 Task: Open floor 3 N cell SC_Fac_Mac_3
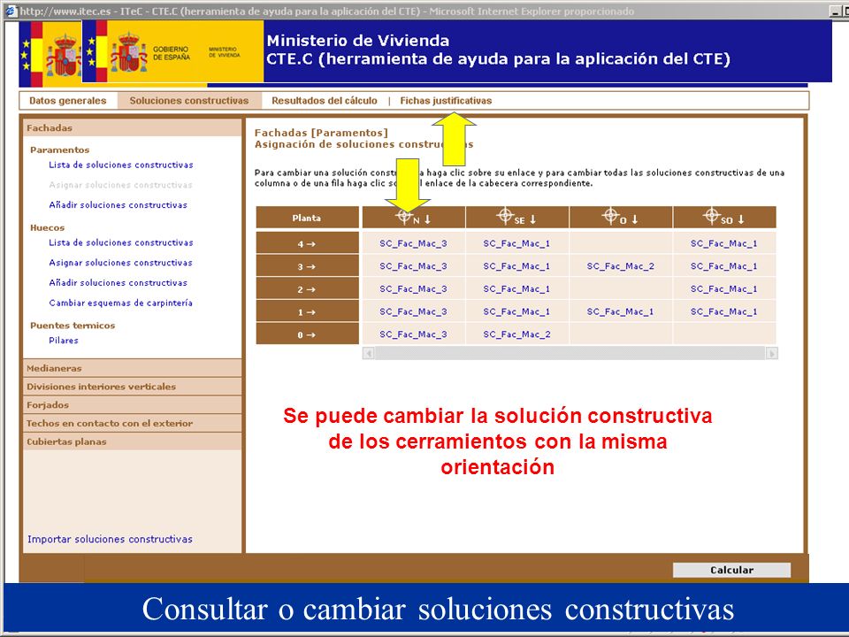coord(413,266)
